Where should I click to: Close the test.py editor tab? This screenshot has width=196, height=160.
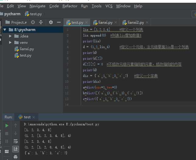(86, 23)
